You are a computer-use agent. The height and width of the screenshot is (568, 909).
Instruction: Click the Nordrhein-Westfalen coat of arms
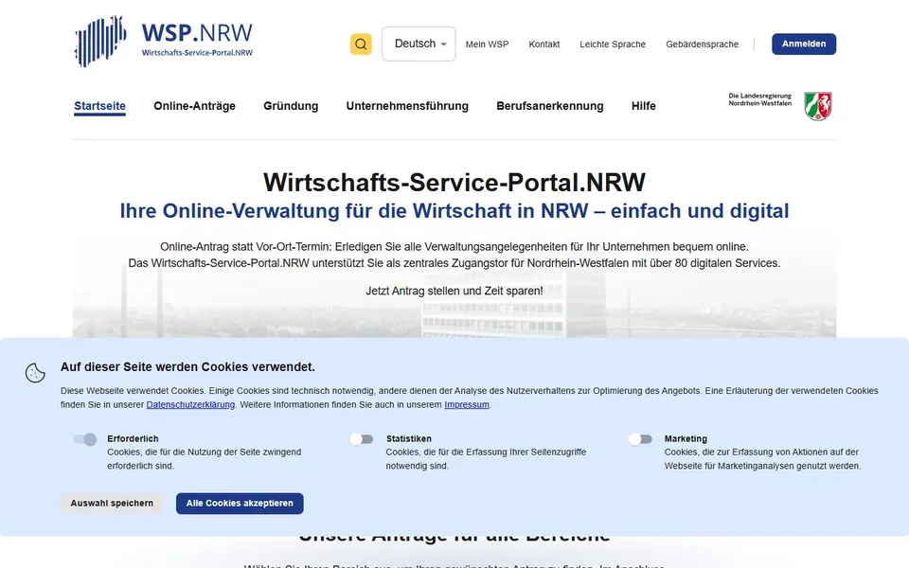(x=818, y=106)
